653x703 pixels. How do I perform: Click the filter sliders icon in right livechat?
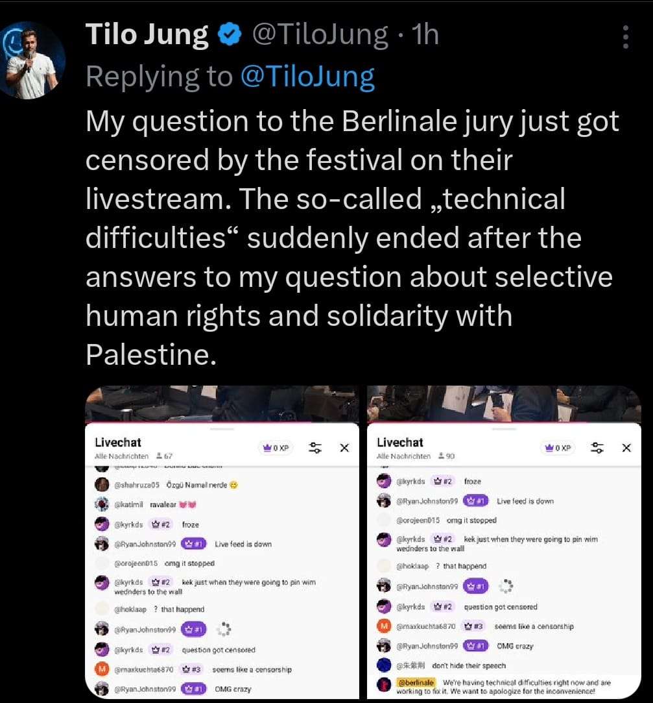598,448
